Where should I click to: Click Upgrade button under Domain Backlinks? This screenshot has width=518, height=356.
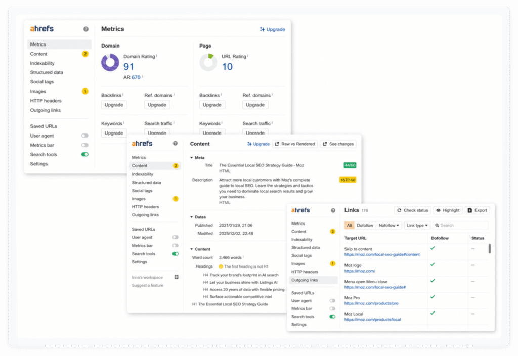[114, 105]
